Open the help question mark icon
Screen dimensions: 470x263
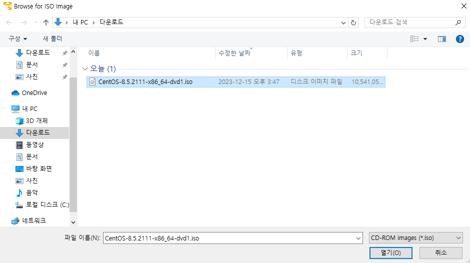tap(460, 39)
